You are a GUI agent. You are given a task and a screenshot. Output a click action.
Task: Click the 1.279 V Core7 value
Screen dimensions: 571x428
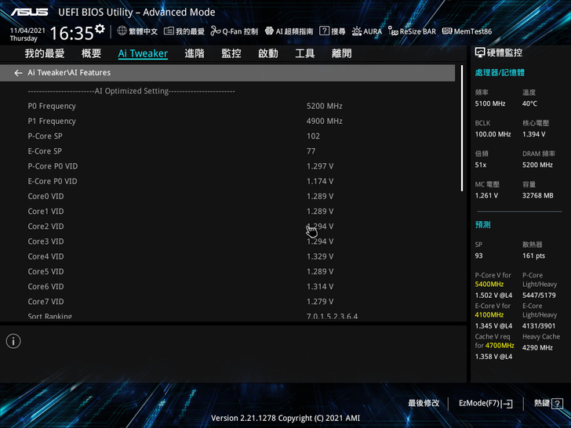pos(320,302)
